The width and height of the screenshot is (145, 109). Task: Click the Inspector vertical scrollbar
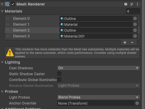point(143,54)
